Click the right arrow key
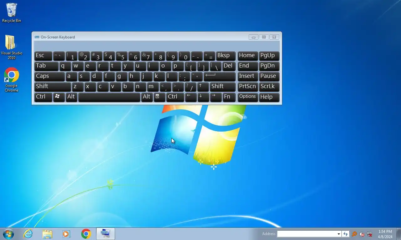This screenshot has width=401, height=240. [216, 97]
